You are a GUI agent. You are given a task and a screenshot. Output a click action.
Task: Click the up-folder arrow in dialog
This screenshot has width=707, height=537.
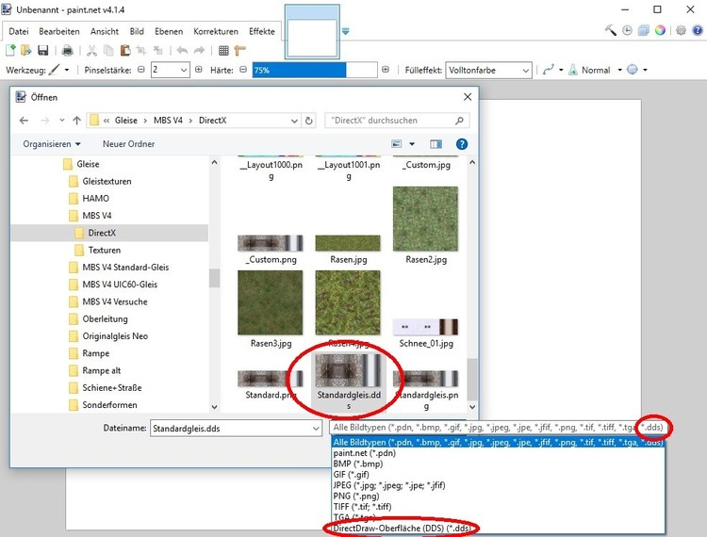click(x=76, y=121)
